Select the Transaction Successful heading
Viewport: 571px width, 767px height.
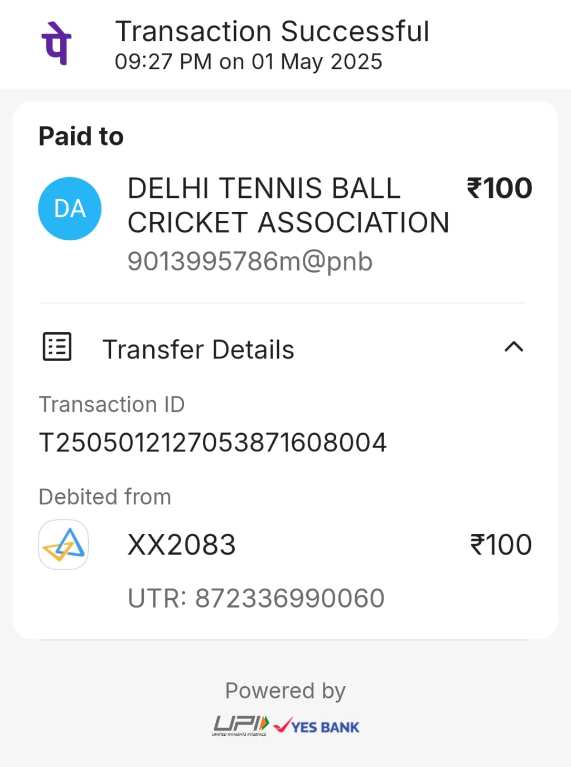pos(272,31)
